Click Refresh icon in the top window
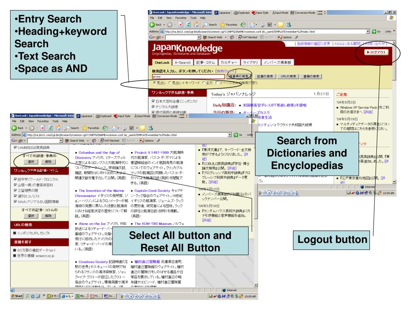 [x=188, y=25]
